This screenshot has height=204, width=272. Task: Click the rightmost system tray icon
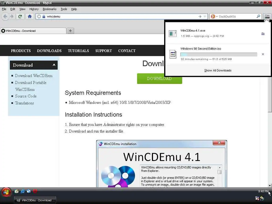pyautogui.click(x=262, y=198)
